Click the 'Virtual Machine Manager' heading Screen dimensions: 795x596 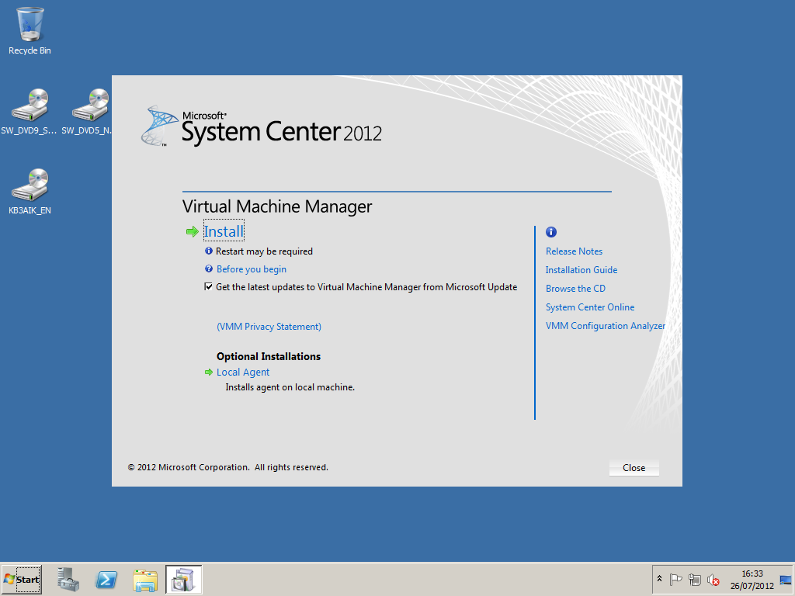click(x=277, y=206)
